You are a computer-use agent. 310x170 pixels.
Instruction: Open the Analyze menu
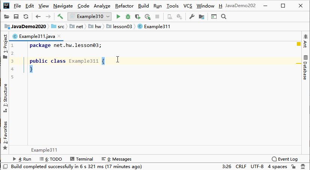point(102,6)
